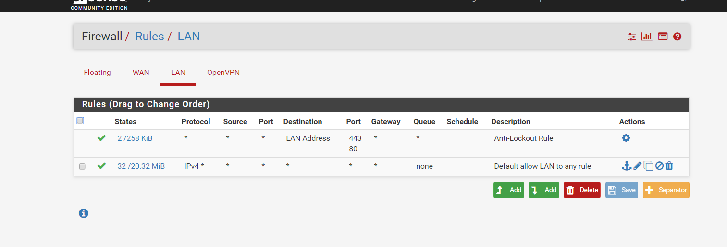The image size is (727, 247).
Task: Click the Rules breadcrumb link
Action: coord(149,37)
